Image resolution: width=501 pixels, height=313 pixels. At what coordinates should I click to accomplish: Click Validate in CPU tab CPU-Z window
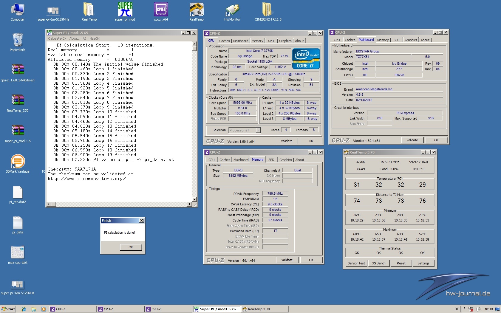[287, 141]
